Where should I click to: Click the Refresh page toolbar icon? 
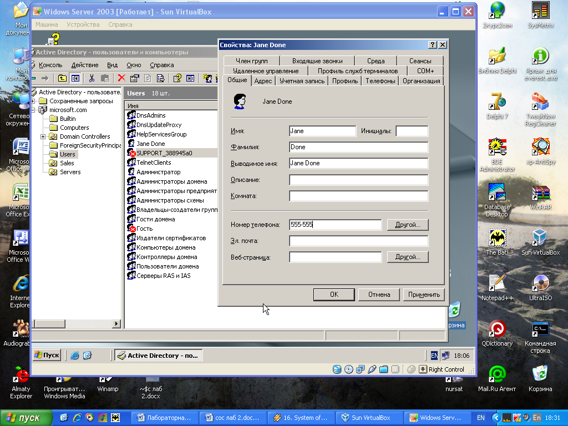(148, 78)
